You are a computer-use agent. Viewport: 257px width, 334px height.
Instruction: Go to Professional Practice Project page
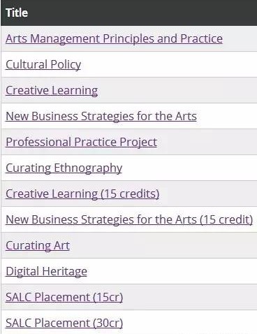[x=81, y=142]
